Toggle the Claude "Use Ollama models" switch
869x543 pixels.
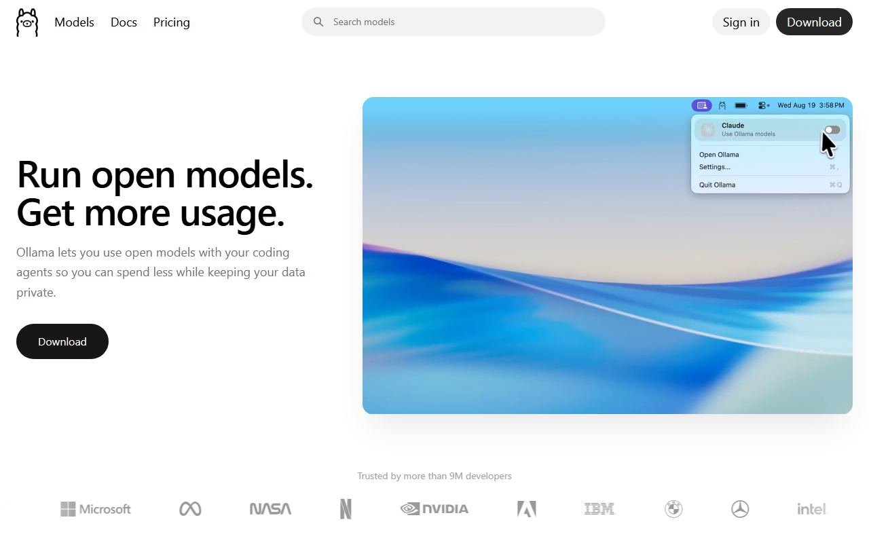[832, 130]
